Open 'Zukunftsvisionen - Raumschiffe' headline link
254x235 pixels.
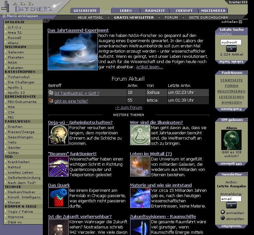click(163, 216)
